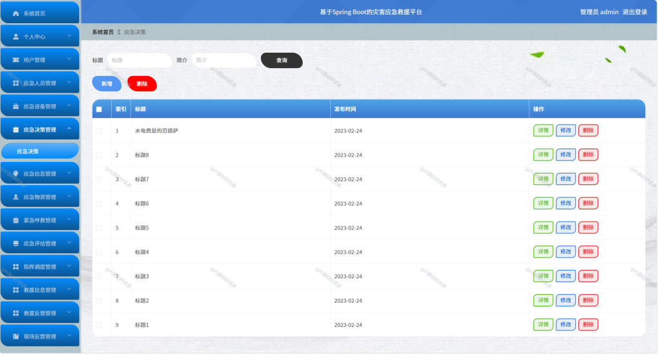Image resolution: width=658 pixels, height=354 pixels.
Task: Open the 救援反馈管理 sidebar menu
Action: pyautogui.click(x=40, y=313)
